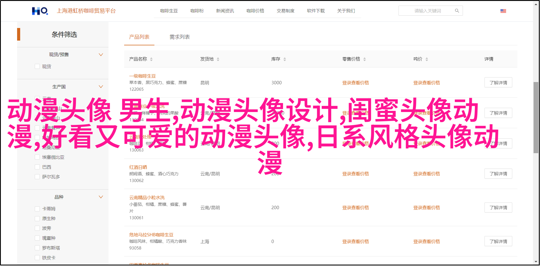
Task: Click the search magnifier icon
Action: tap(457, 11)
